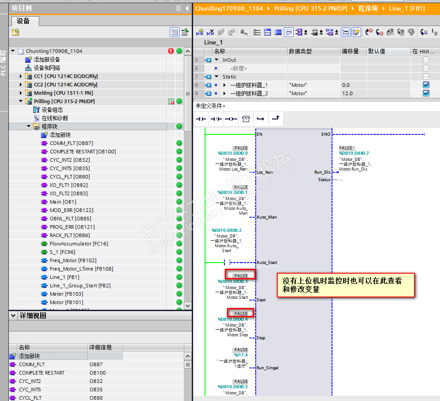Select the Motor [FB101] block

click(x=67, y=302)
